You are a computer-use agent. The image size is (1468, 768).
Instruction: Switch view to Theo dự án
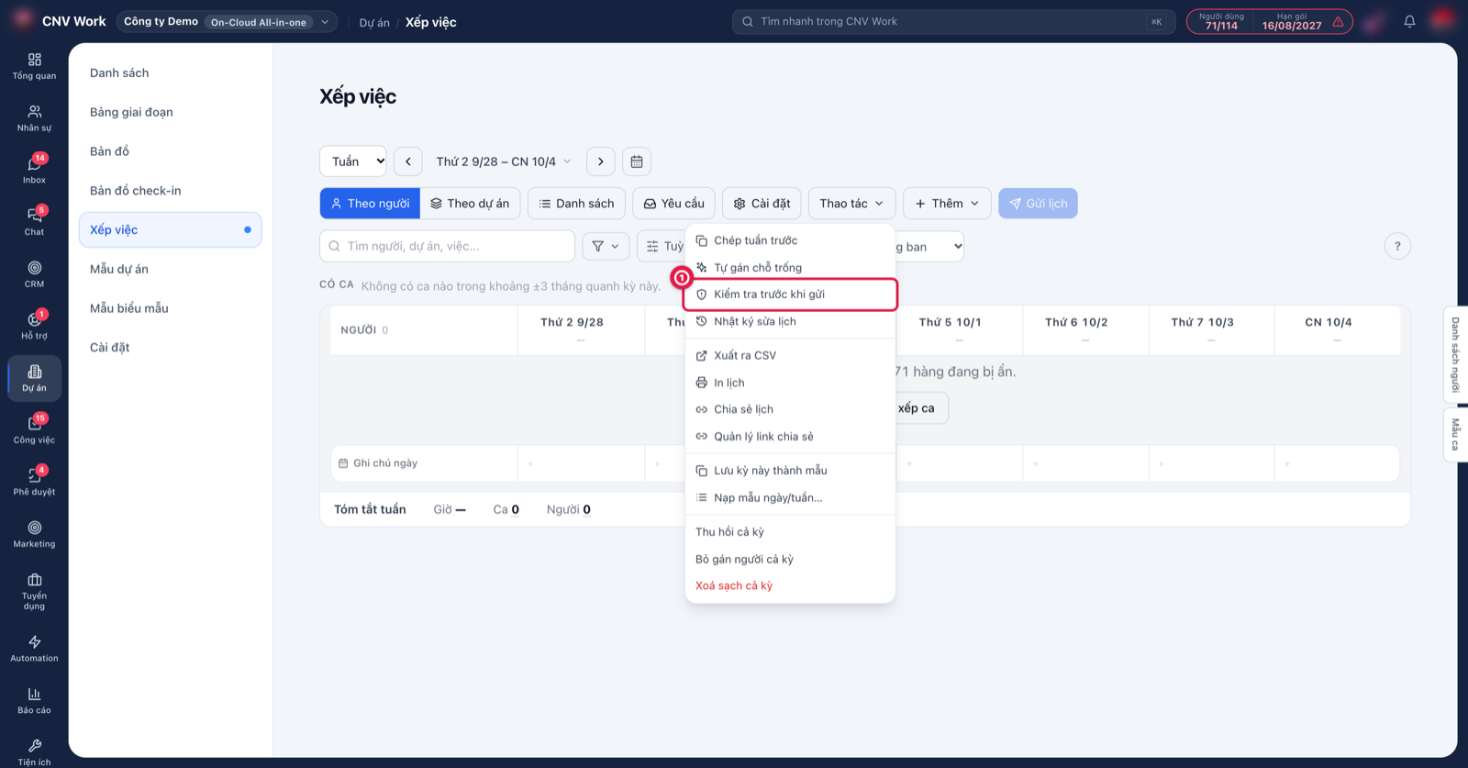(x=470, y=204)
